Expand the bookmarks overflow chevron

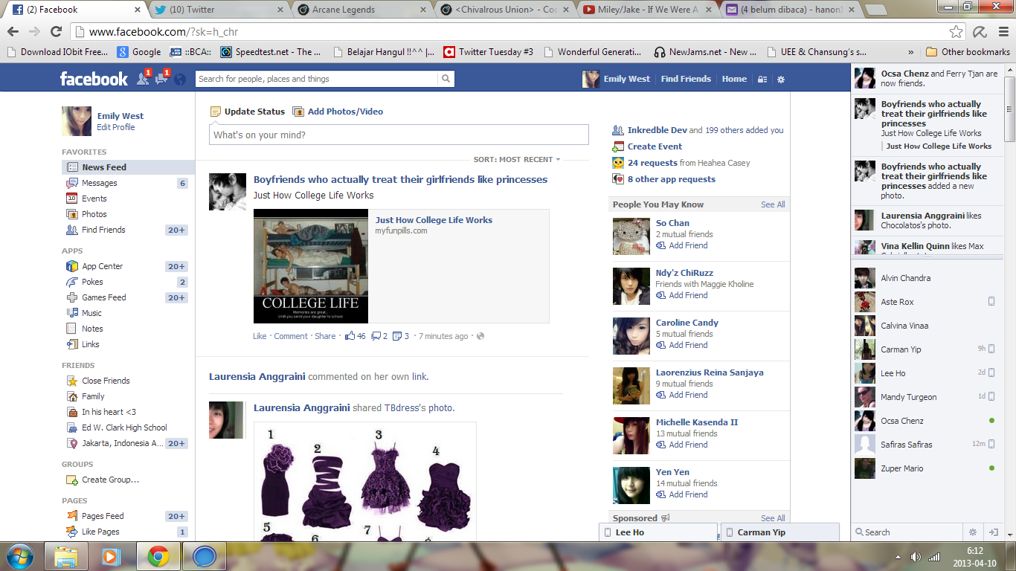(x=911, y=52)
